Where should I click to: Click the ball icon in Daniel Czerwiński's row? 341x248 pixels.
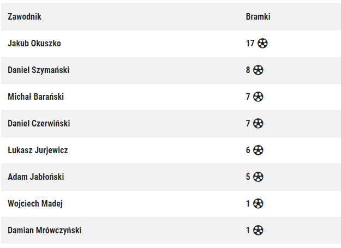[258, 123]
